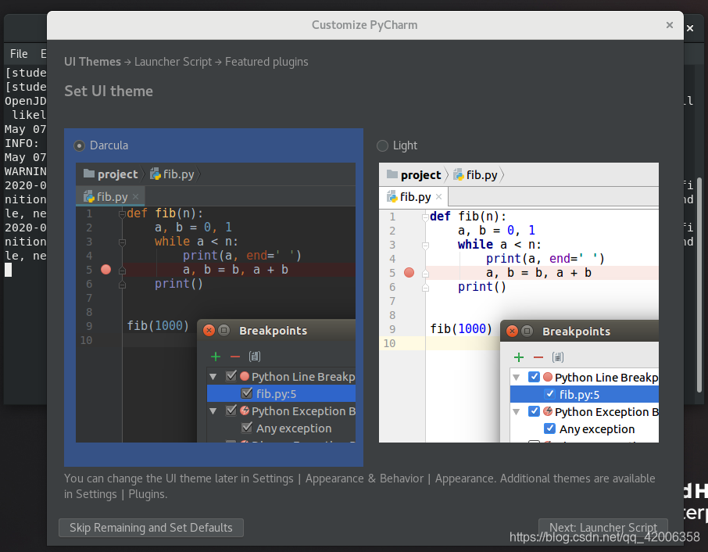This screenshot has width=708, height=552.
Task: Click the Darcula preview thumbnail
Action: click(216, 303)
